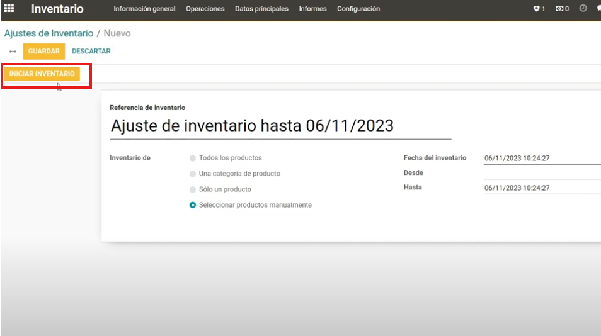Select Seleccionar productos manualmente radio option
This screenshot has height=336, width=601.
click(x=192, y=205)
